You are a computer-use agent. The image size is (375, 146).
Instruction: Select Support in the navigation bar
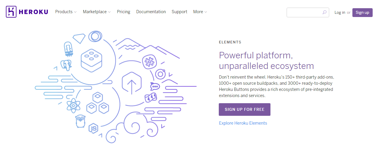(179, 12)
